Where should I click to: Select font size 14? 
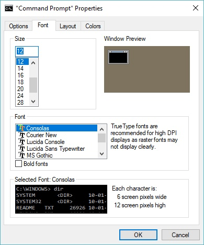[22, 69]
